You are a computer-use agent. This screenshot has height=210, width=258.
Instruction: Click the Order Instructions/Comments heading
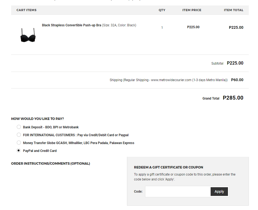[51, 164]
